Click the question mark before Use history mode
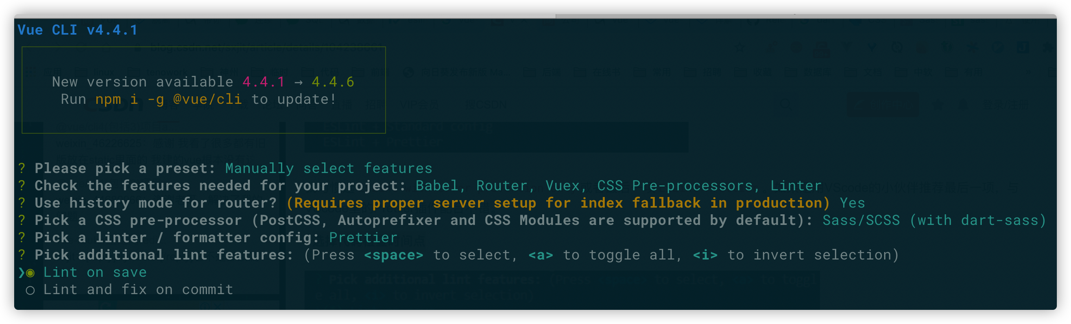 (22, 203)
